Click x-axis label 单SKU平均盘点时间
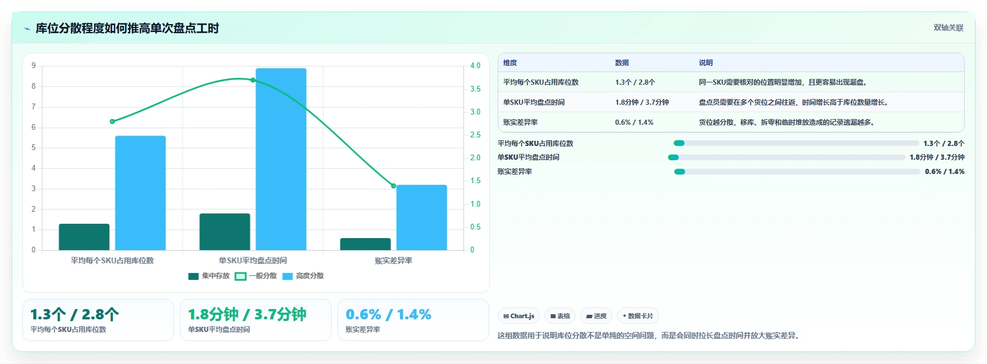Screen dimensions: 987x364 [253, 260]
